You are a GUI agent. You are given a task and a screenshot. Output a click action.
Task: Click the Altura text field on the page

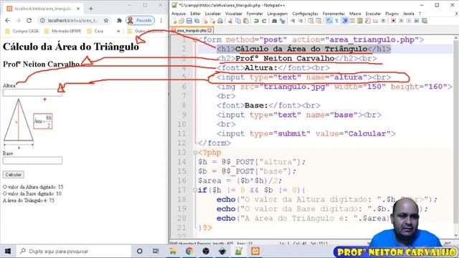pyautogui.click(x=32, y=92)
